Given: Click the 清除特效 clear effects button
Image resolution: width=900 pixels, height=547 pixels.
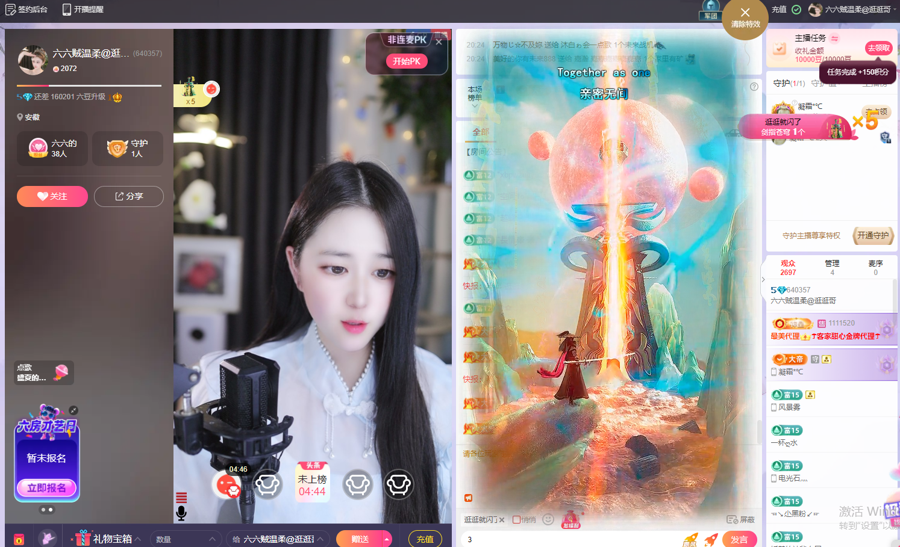Looking at the screenshot, I should click(x=745, y=18).
